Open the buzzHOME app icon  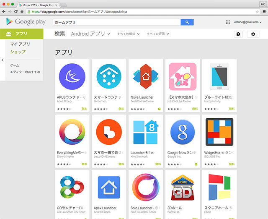tap(109, 132)
